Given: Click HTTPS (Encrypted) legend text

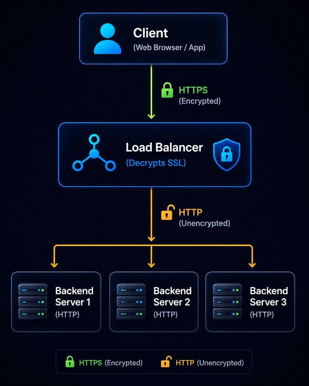Looking at the screenshot, I should (x=111, y=363).
